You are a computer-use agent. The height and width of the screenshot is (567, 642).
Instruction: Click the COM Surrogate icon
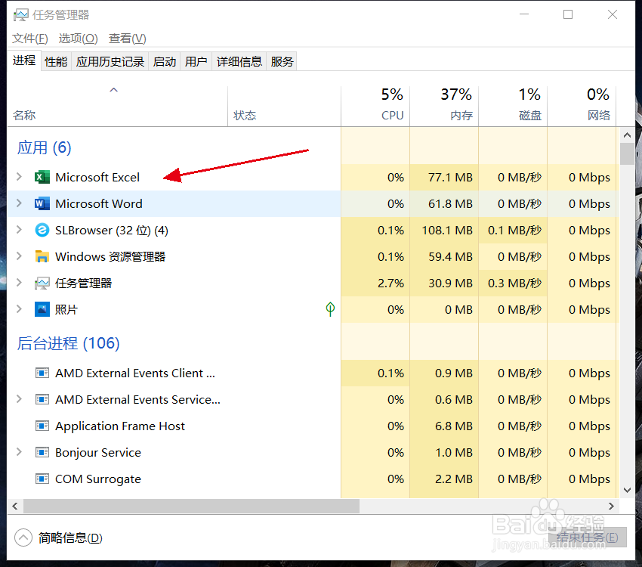(x=42, y=479)
